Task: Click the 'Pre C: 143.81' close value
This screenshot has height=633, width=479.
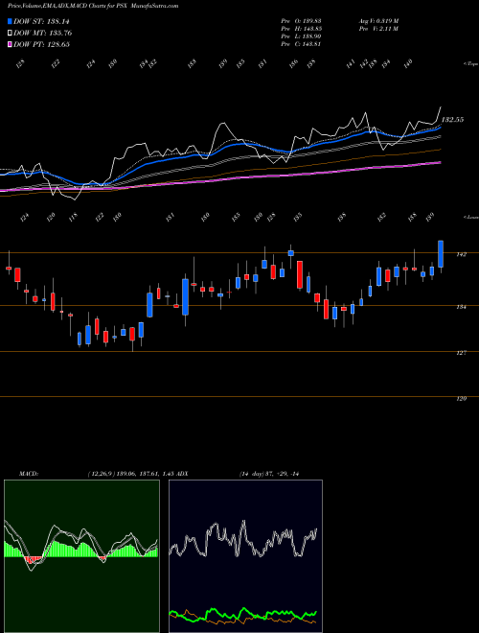Action: click(301, 44)
